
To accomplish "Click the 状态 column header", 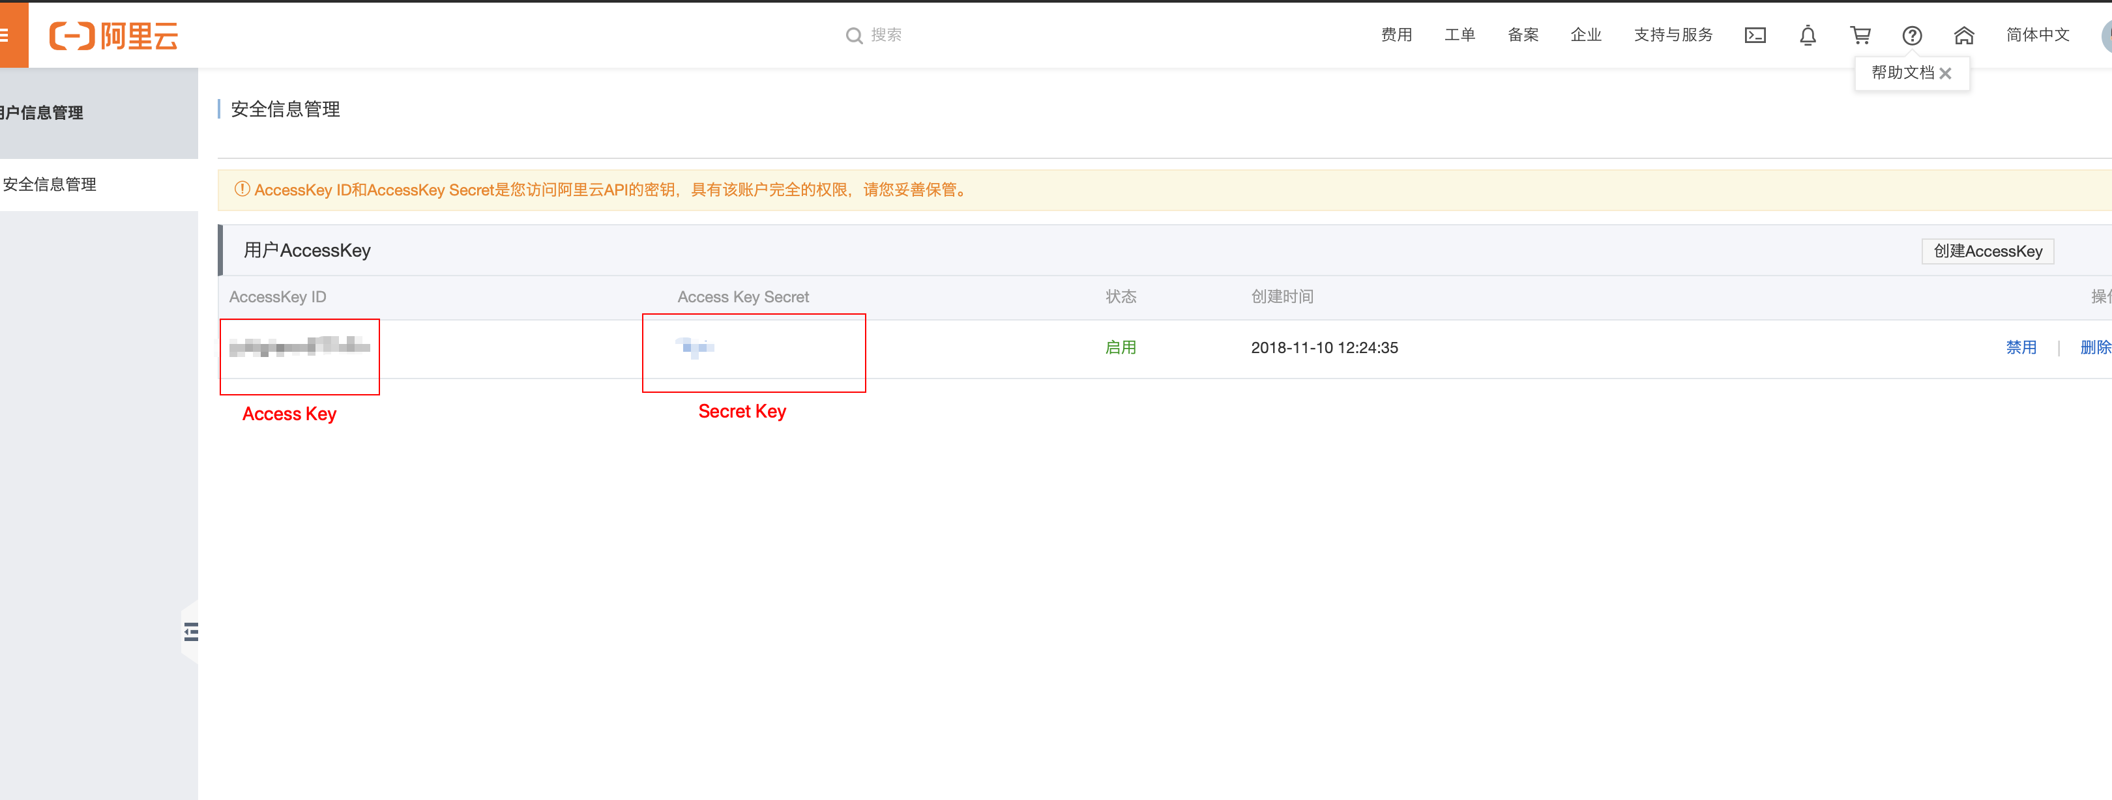I will 1120,296.
